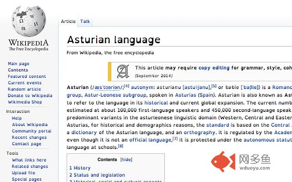Open the Spain link
Viewport: 292px width, 182px height.
pos(206,95)
